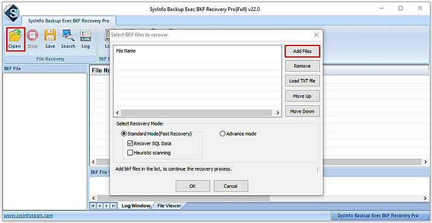Image resolution: width=432 pixels, height=223 pixels.
Task: Go to first tab navigation arrow
Action: point(93,205)
